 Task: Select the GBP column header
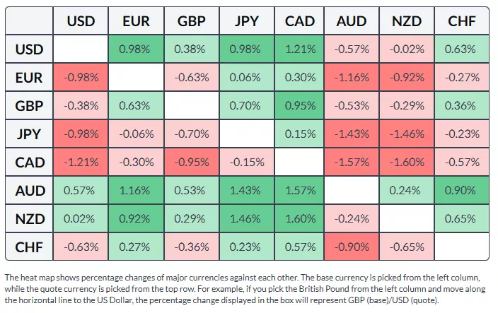click(191, 21)
